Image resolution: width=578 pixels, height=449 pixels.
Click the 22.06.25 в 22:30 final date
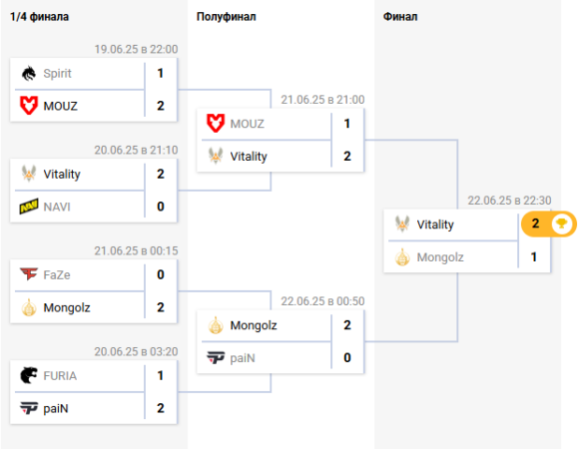tap(509, 201)
